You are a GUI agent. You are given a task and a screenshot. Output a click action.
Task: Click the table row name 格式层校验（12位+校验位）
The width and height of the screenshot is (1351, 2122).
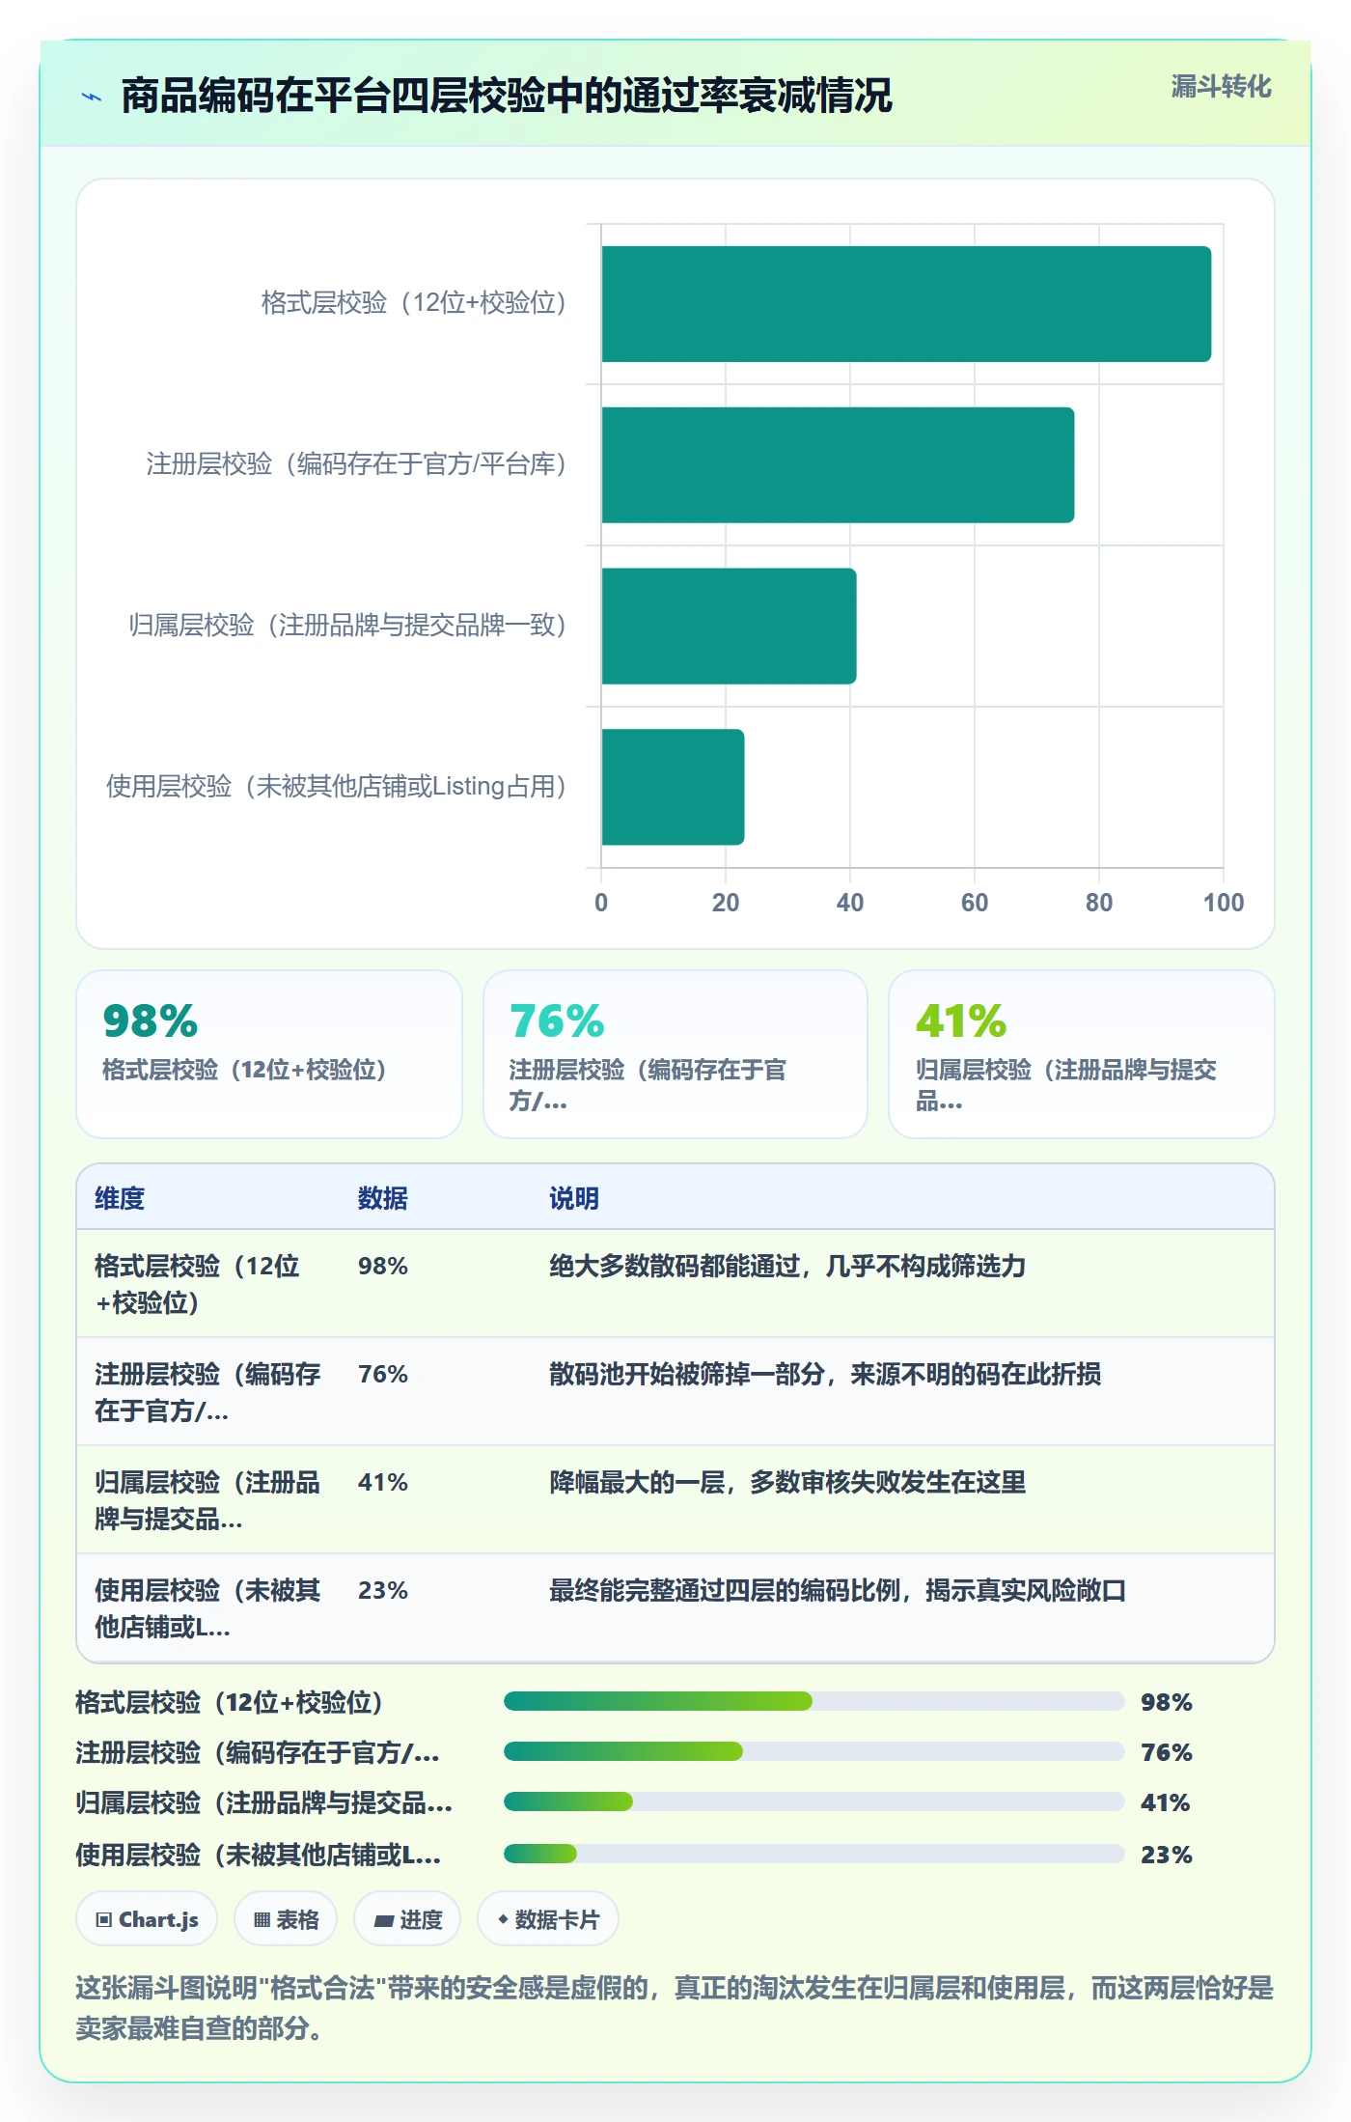[197, 1284]
